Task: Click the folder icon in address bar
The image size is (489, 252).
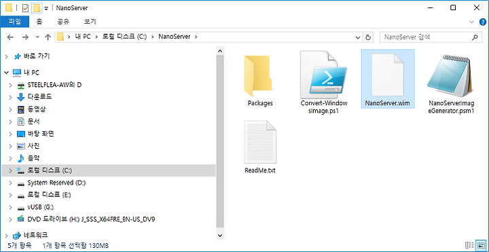Action: coord(60,37)
